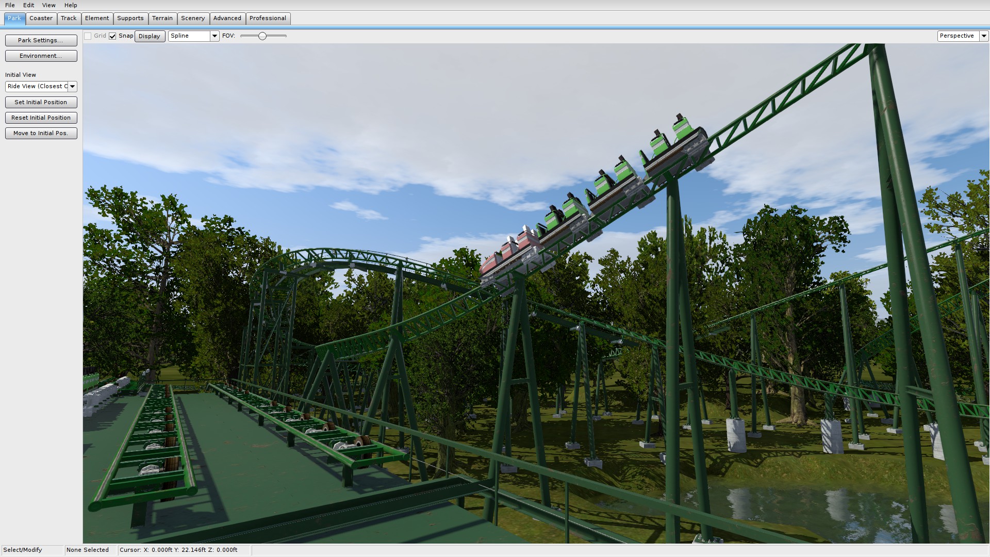This screenshot has width=990, height=557.
Task: Enable the Grid checkbox
Action: [x=88, y=36]
